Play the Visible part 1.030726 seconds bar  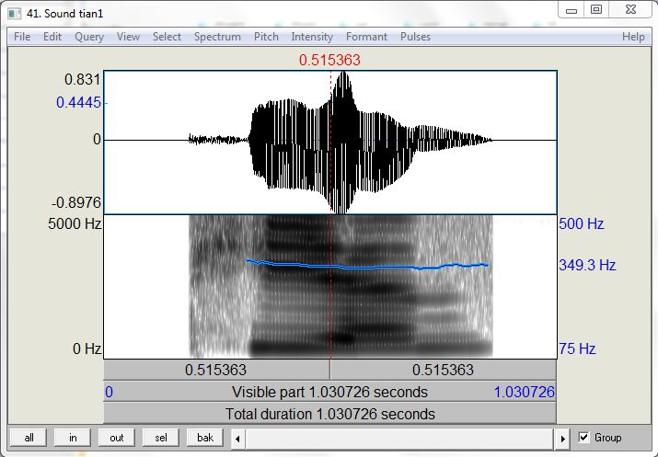tap(329, 392)
